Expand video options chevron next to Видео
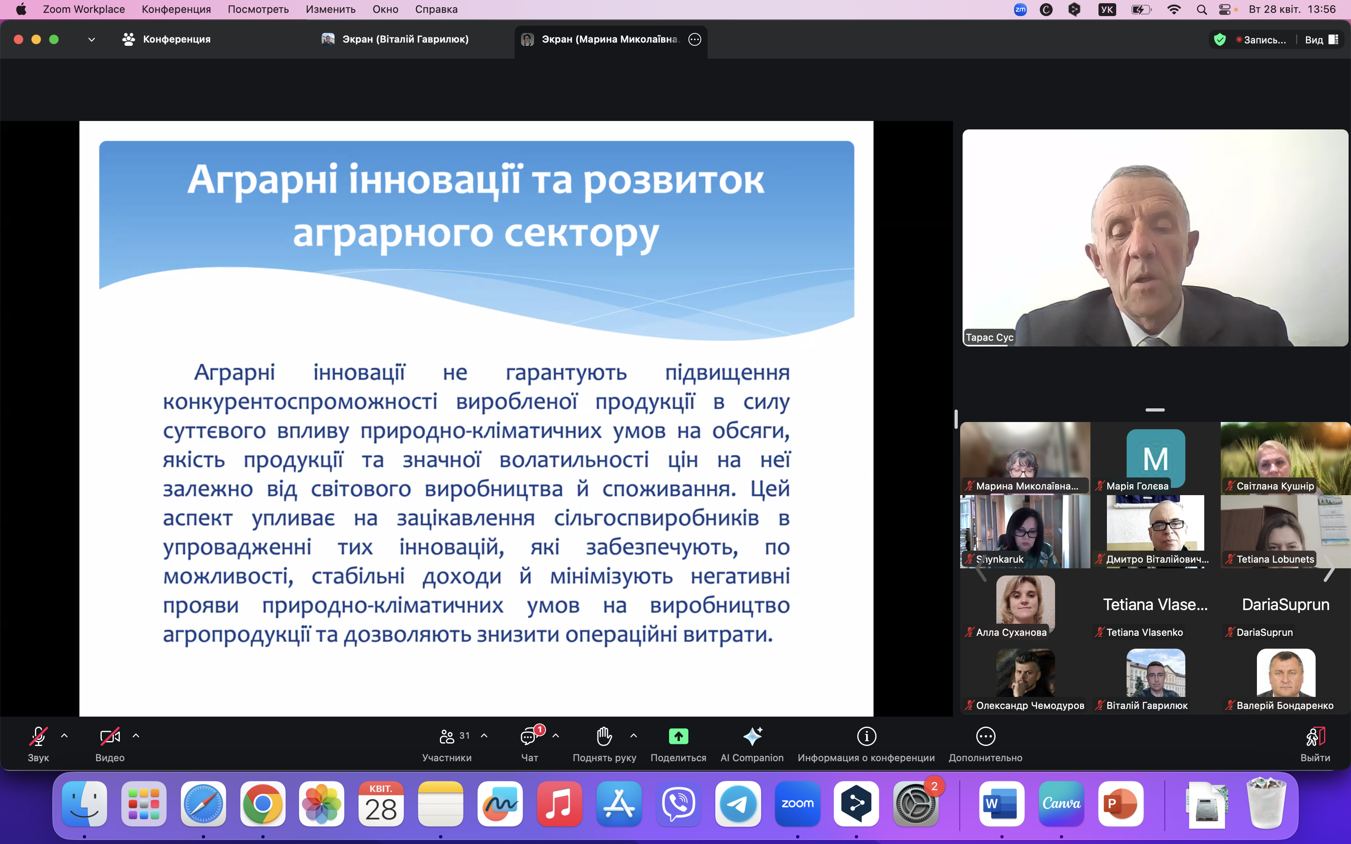Screen dimensions: 1351x844 coord(136,736)
